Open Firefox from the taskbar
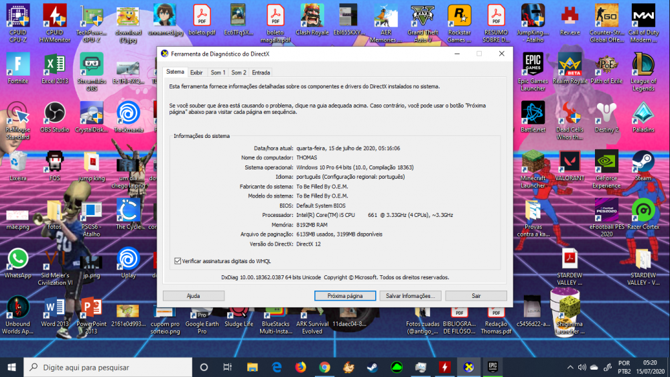The height and width of the screenshot is (377, 670). (x=300, y=367)
